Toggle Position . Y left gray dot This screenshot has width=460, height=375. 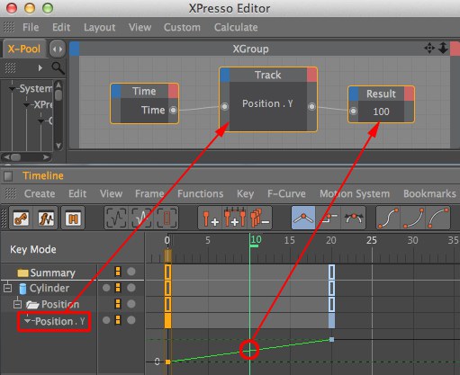pyautogui.click(x=106, y=320)
